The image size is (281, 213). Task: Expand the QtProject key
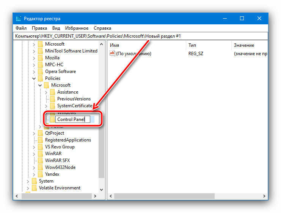pyautogui.click(x=34, y=134)
